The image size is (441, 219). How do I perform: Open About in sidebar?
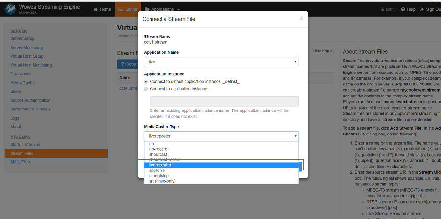click(16, 127)
